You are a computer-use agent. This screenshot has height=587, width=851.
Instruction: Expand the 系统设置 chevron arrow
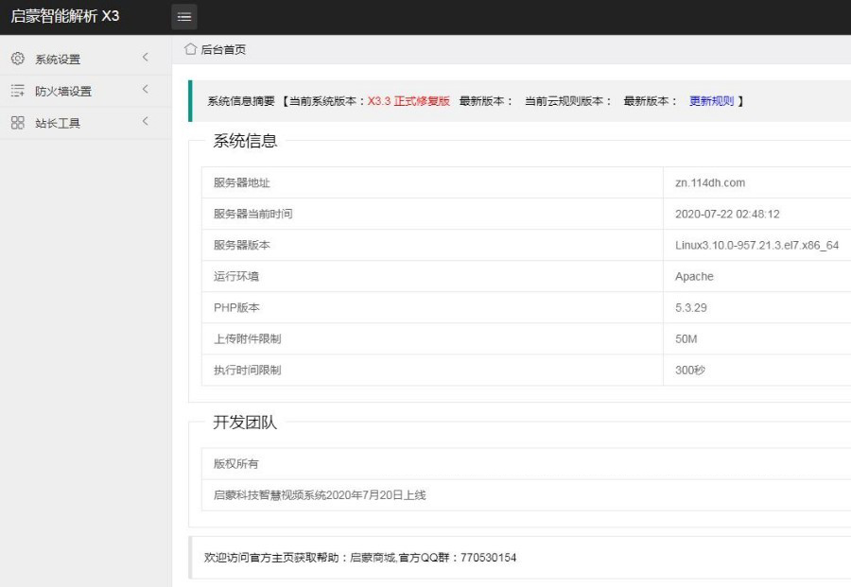(x=145, y=59)
